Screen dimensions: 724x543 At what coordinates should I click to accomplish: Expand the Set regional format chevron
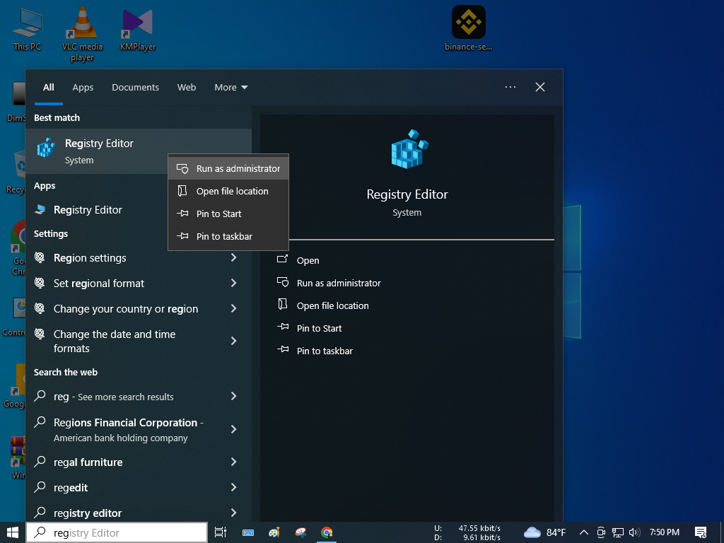pyautogui.click(x=233, y=283)
